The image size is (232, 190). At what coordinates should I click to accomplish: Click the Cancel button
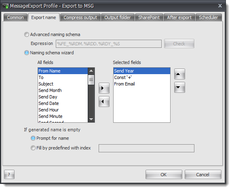coord(203,175)
